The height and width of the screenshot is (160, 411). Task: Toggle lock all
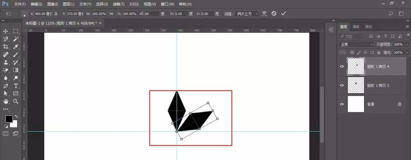pyautogui.click(x=379, y=52)
